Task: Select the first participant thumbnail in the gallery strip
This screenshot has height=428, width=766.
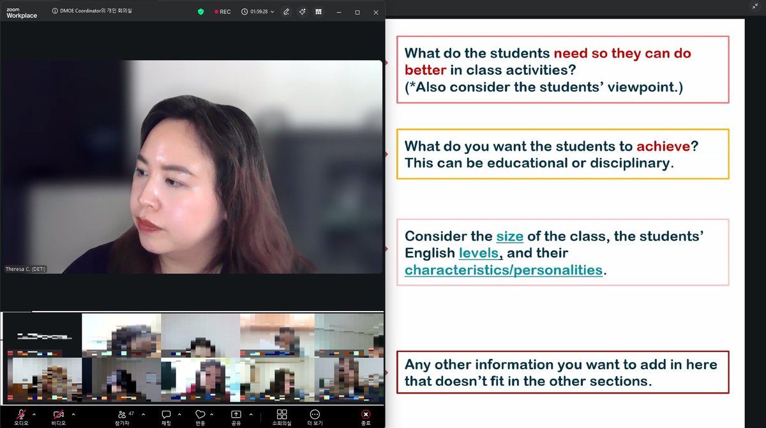Action: [x=42, y=335]
